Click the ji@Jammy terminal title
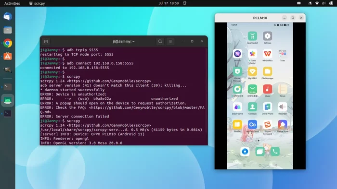Image resolution: width=337 pixels, height=189 pixels. [x=124, y=41]
